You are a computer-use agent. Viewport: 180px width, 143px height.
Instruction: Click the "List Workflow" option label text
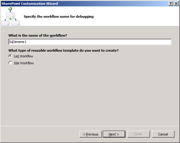point(23,56)
